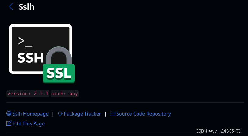Click the dark SSH terminal window logo

41,49
